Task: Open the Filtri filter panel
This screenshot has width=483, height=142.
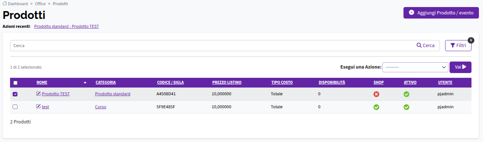Action: (458, 46)
